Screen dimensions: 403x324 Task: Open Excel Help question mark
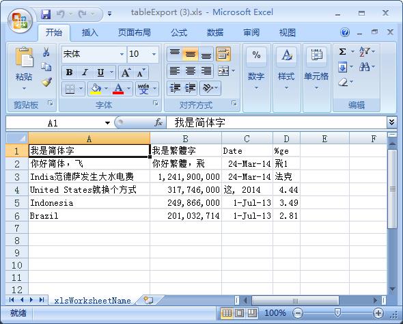coord(345,32)
